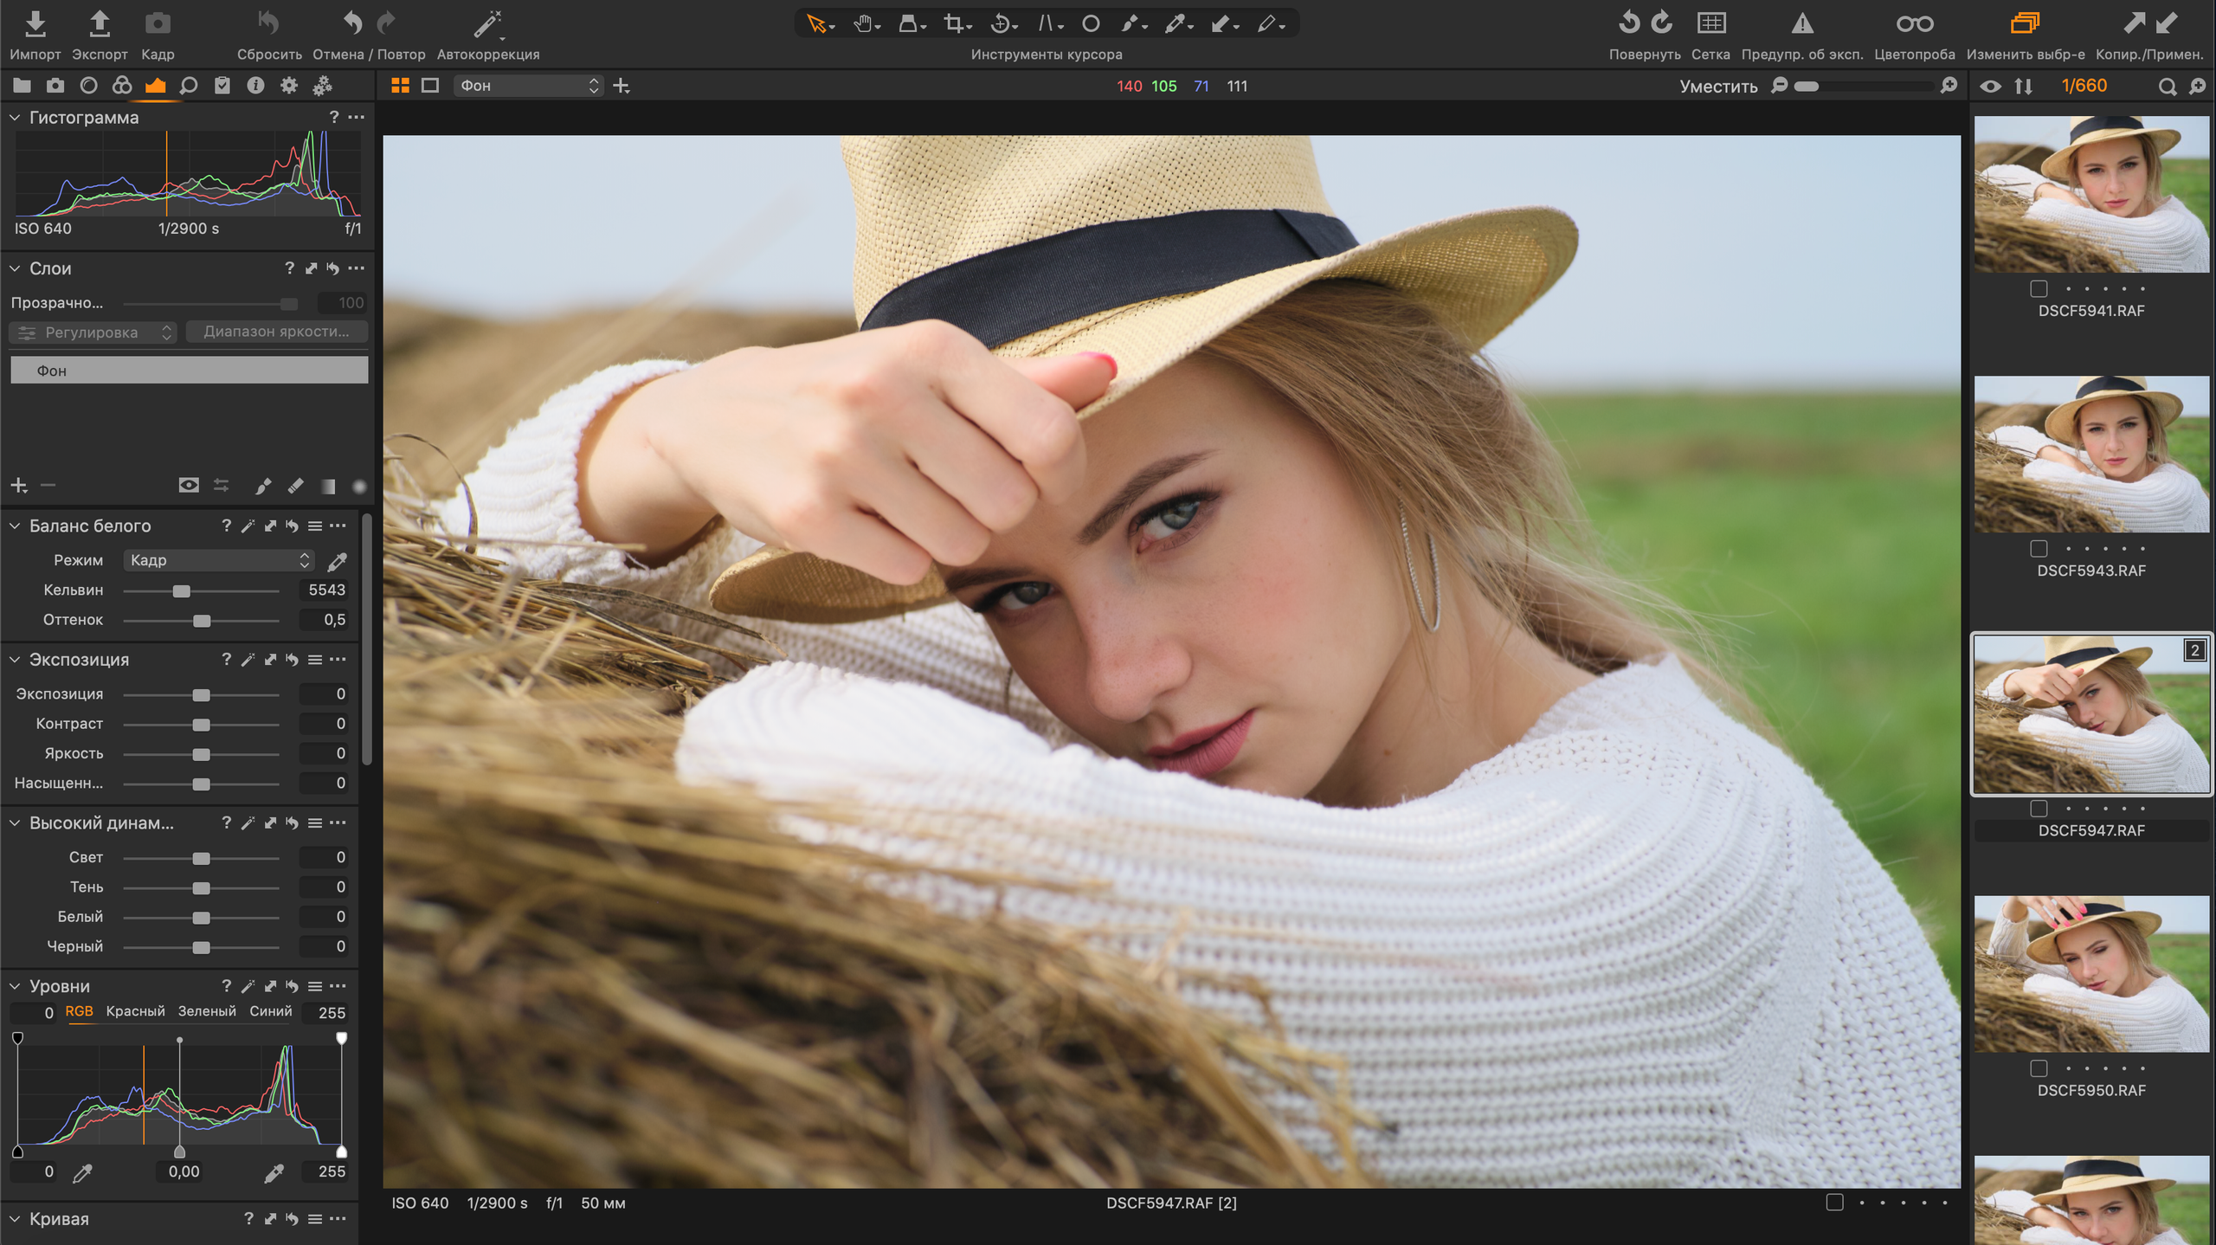
Task: Tick color tag box under DSCF5941.RAF
Action: 2039,288
